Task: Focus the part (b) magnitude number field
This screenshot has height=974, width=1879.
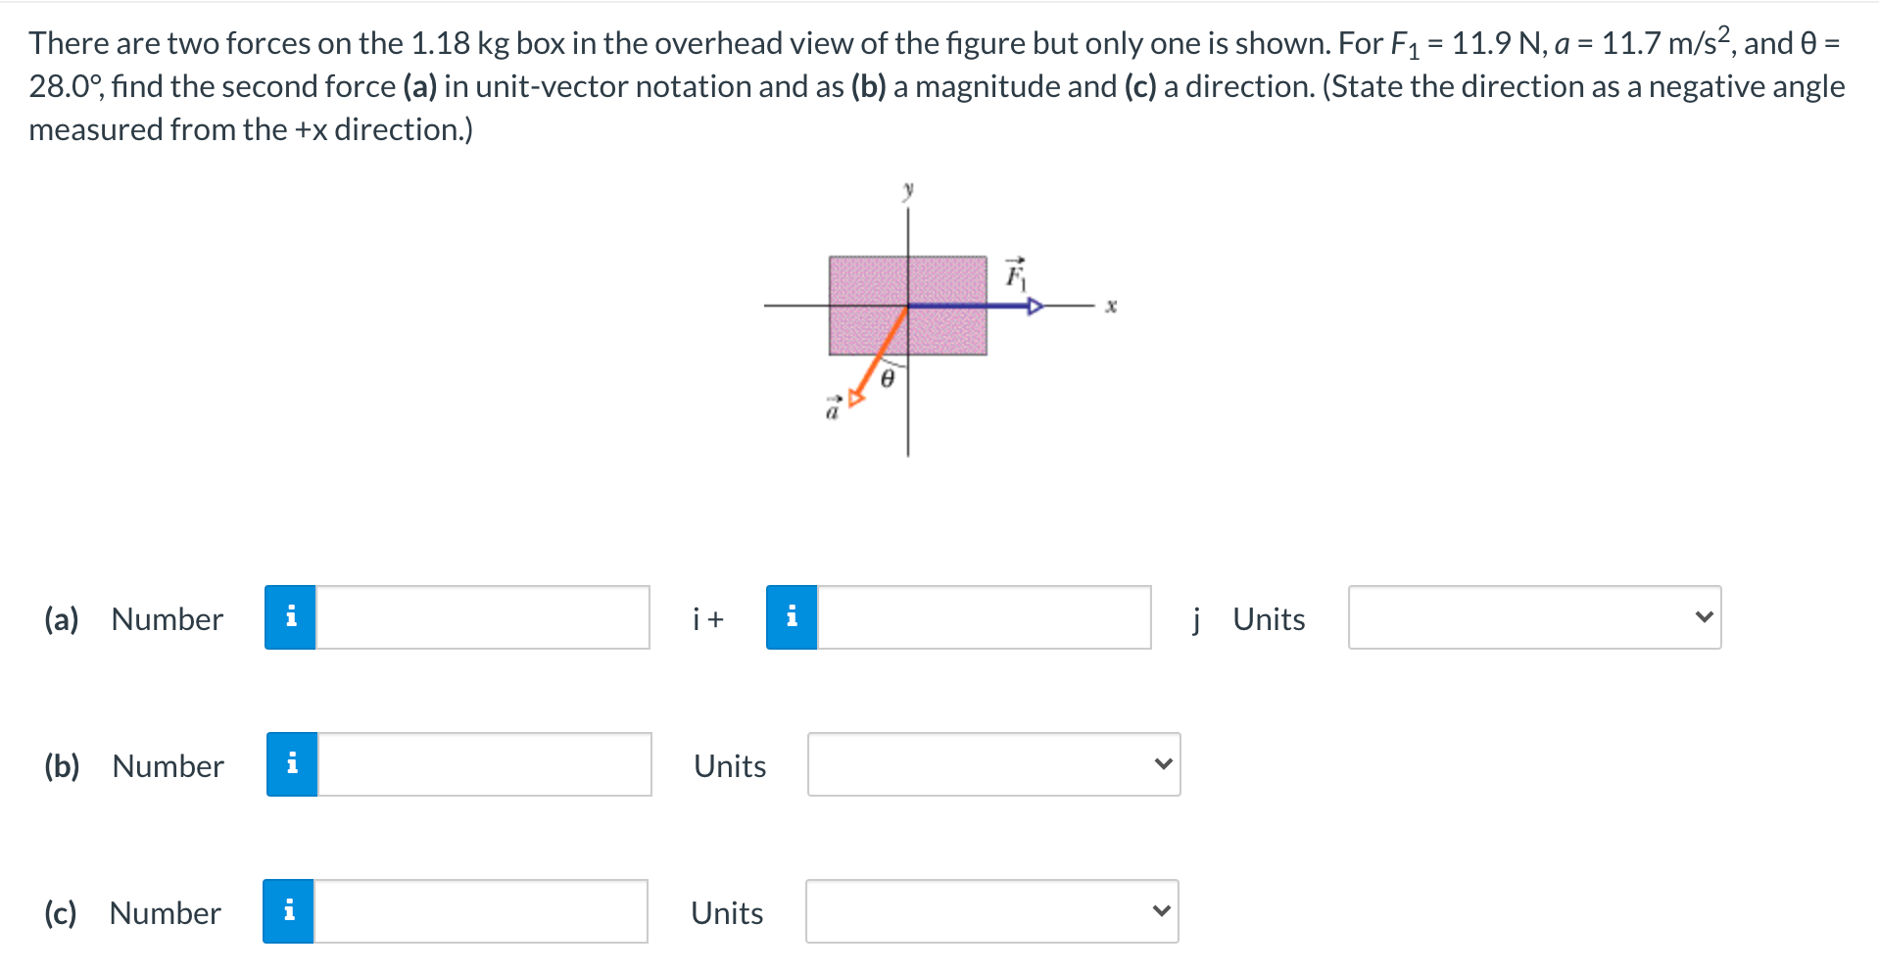Action: pos(485,764)
